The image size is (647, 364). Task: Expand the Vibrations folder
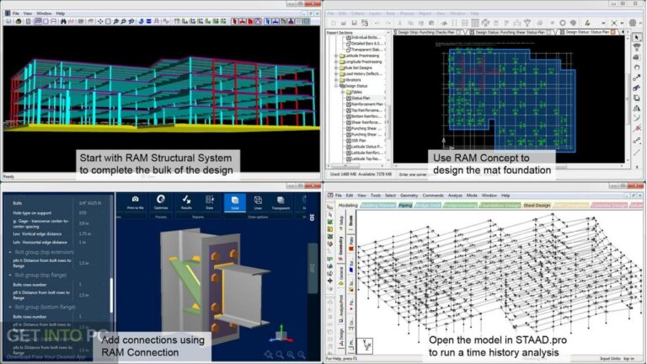336,80
